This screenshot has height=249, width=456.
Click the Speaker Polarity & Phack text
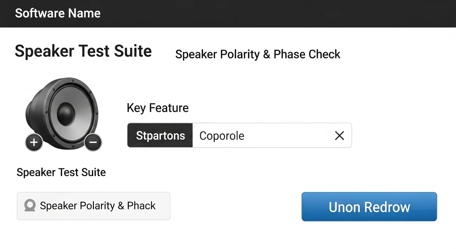click(98, 206)
